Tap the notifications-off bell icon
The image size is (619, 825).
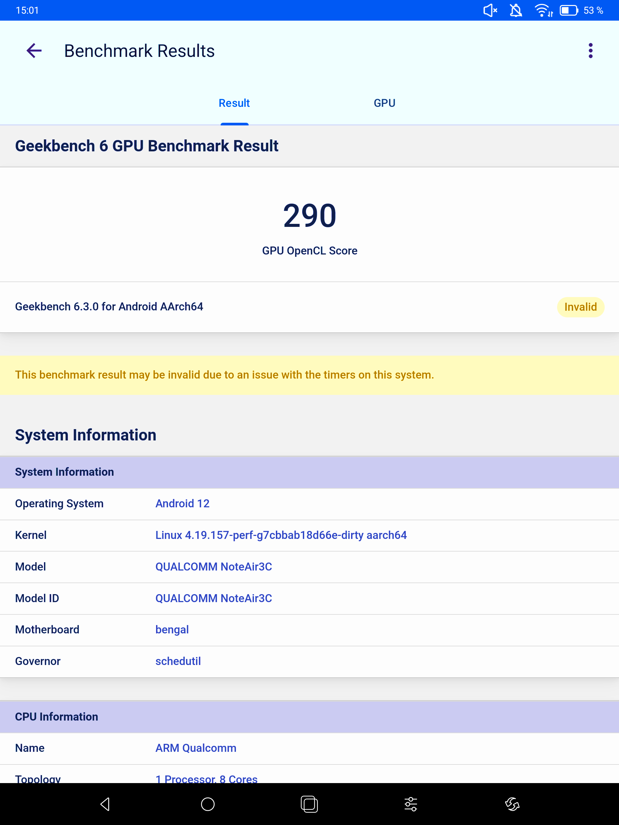pyautogui.click(x=516, y=10)
